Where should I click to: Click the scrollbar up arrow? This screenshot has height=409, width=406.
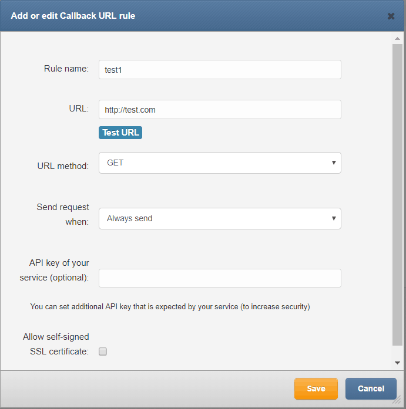[397, 39]
